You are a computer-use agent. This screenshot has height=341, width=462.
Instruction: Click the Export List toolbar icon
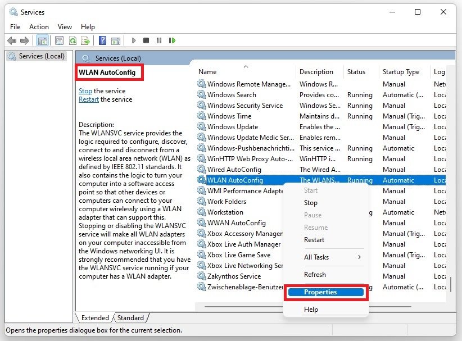click(85, 40)
